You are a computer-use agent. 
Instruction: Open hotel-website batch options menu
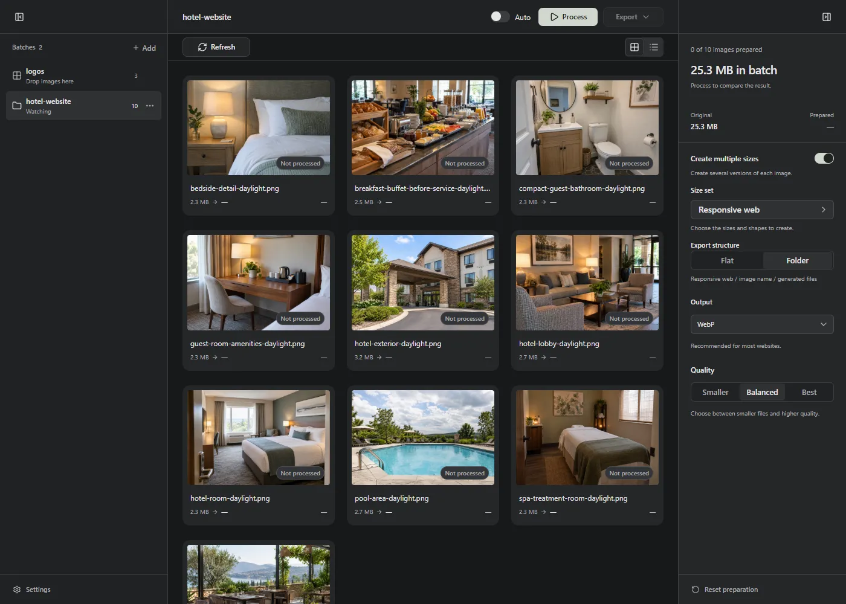[x=150, y=106]
